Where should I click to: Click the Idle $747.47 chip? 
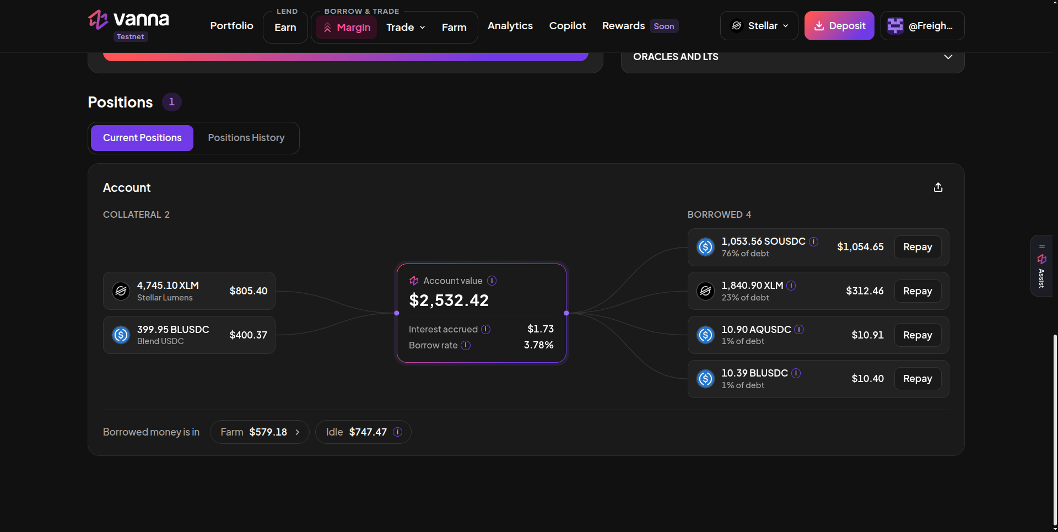click(363, 432)
